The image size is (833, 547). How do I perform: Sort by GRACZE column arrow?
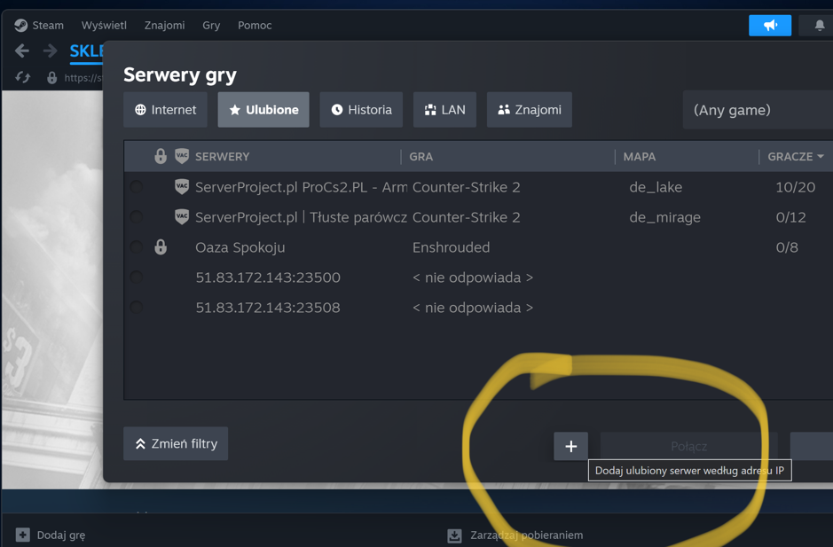tap(820, 157)
